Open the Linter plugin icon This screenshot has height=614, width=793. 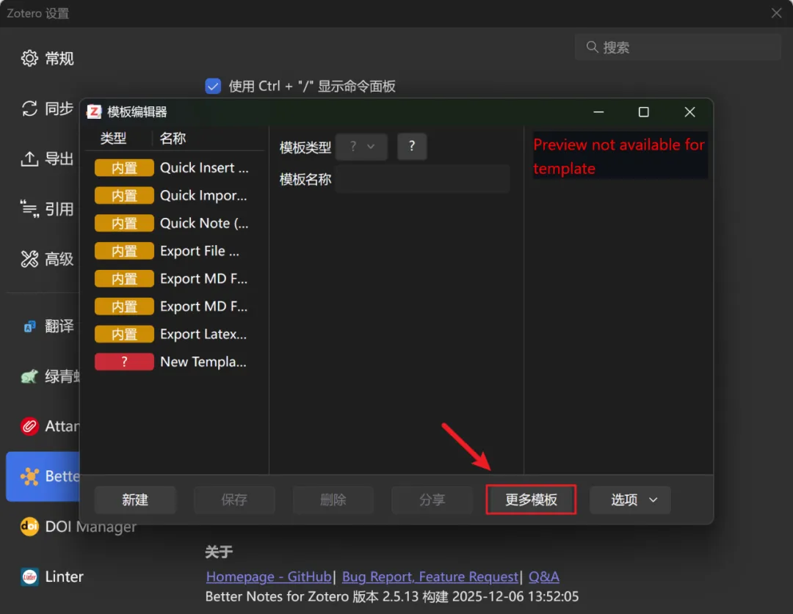click(x=29, y=576)
